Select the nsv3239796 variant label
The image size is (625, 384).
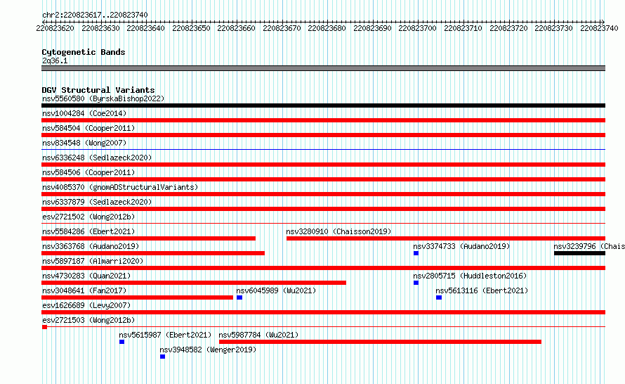pyautogui.click(x=589, y=246)
